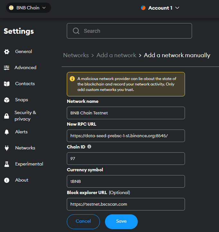
Task: Click the Network name input field
Action: pyautogui.click(x=126, y=113)
